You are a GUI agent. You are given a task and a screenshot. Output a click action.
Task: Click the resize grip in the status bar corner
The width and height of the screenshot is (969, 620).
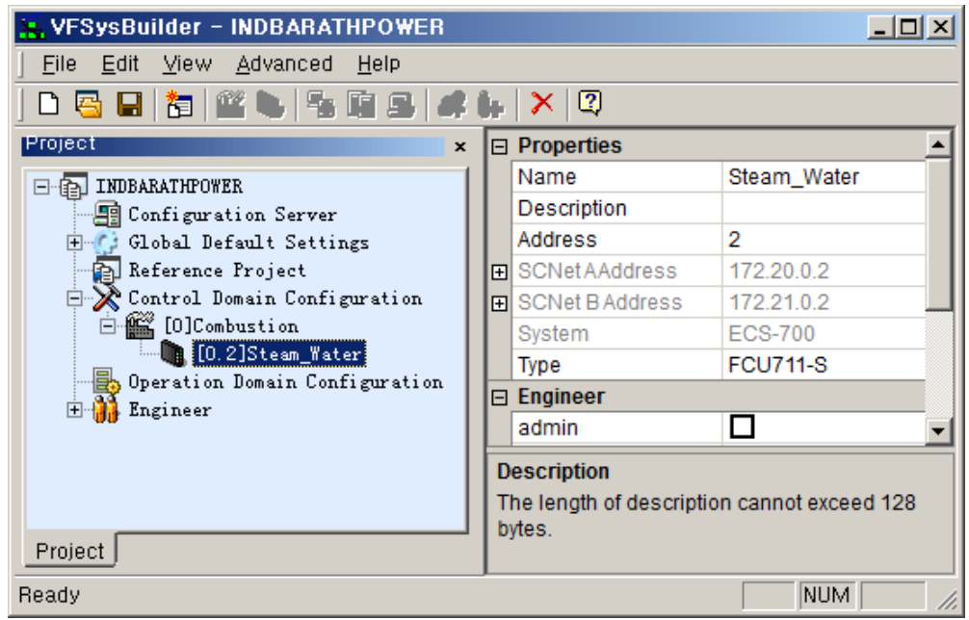point(946,598)
